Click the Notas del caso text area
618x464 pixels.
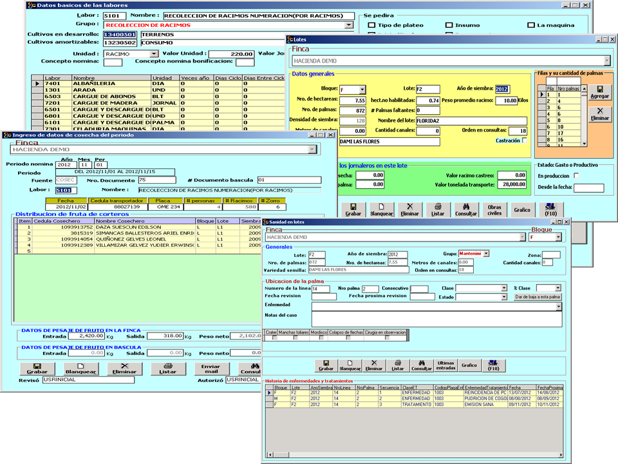tap(436, 319)
